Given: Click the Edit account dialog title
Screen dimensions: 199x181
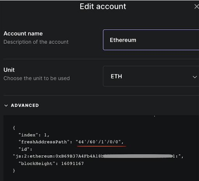Looking at the screenshot, I should point(103,7).
